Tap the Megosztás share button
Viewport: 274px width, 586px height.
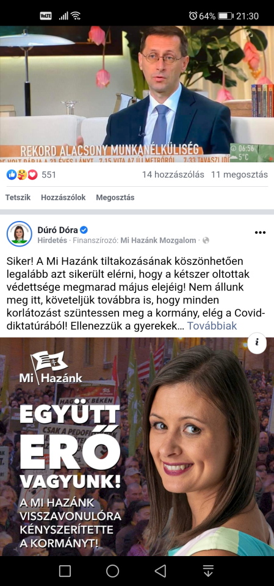point(115,198)
